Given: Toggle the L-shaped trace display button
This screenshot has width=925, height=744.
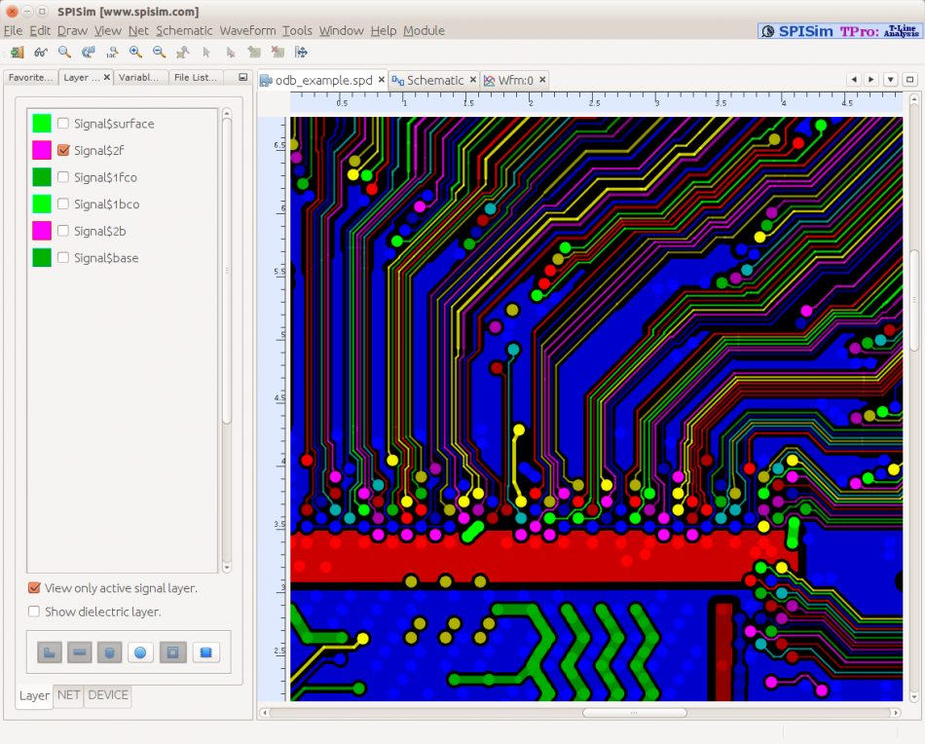Looking at the screenshot, I should click(50, 652).
